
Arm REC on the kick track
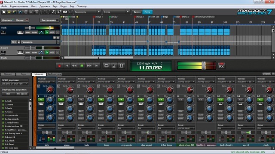[x=52, y=33]
